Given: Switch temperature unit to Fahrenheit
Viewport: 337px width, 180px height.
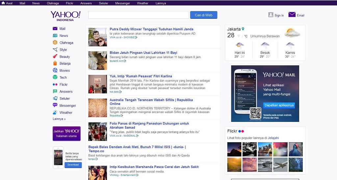Looking at the screenshot, I should pos(239,36).
